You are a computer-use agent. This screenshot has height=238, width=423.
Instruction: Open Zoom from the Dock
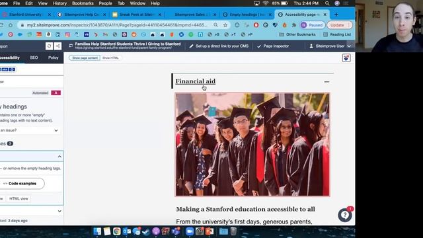190,231
